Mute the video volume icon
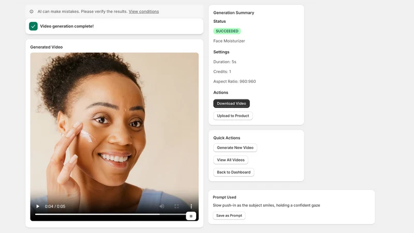 point(162,206)
